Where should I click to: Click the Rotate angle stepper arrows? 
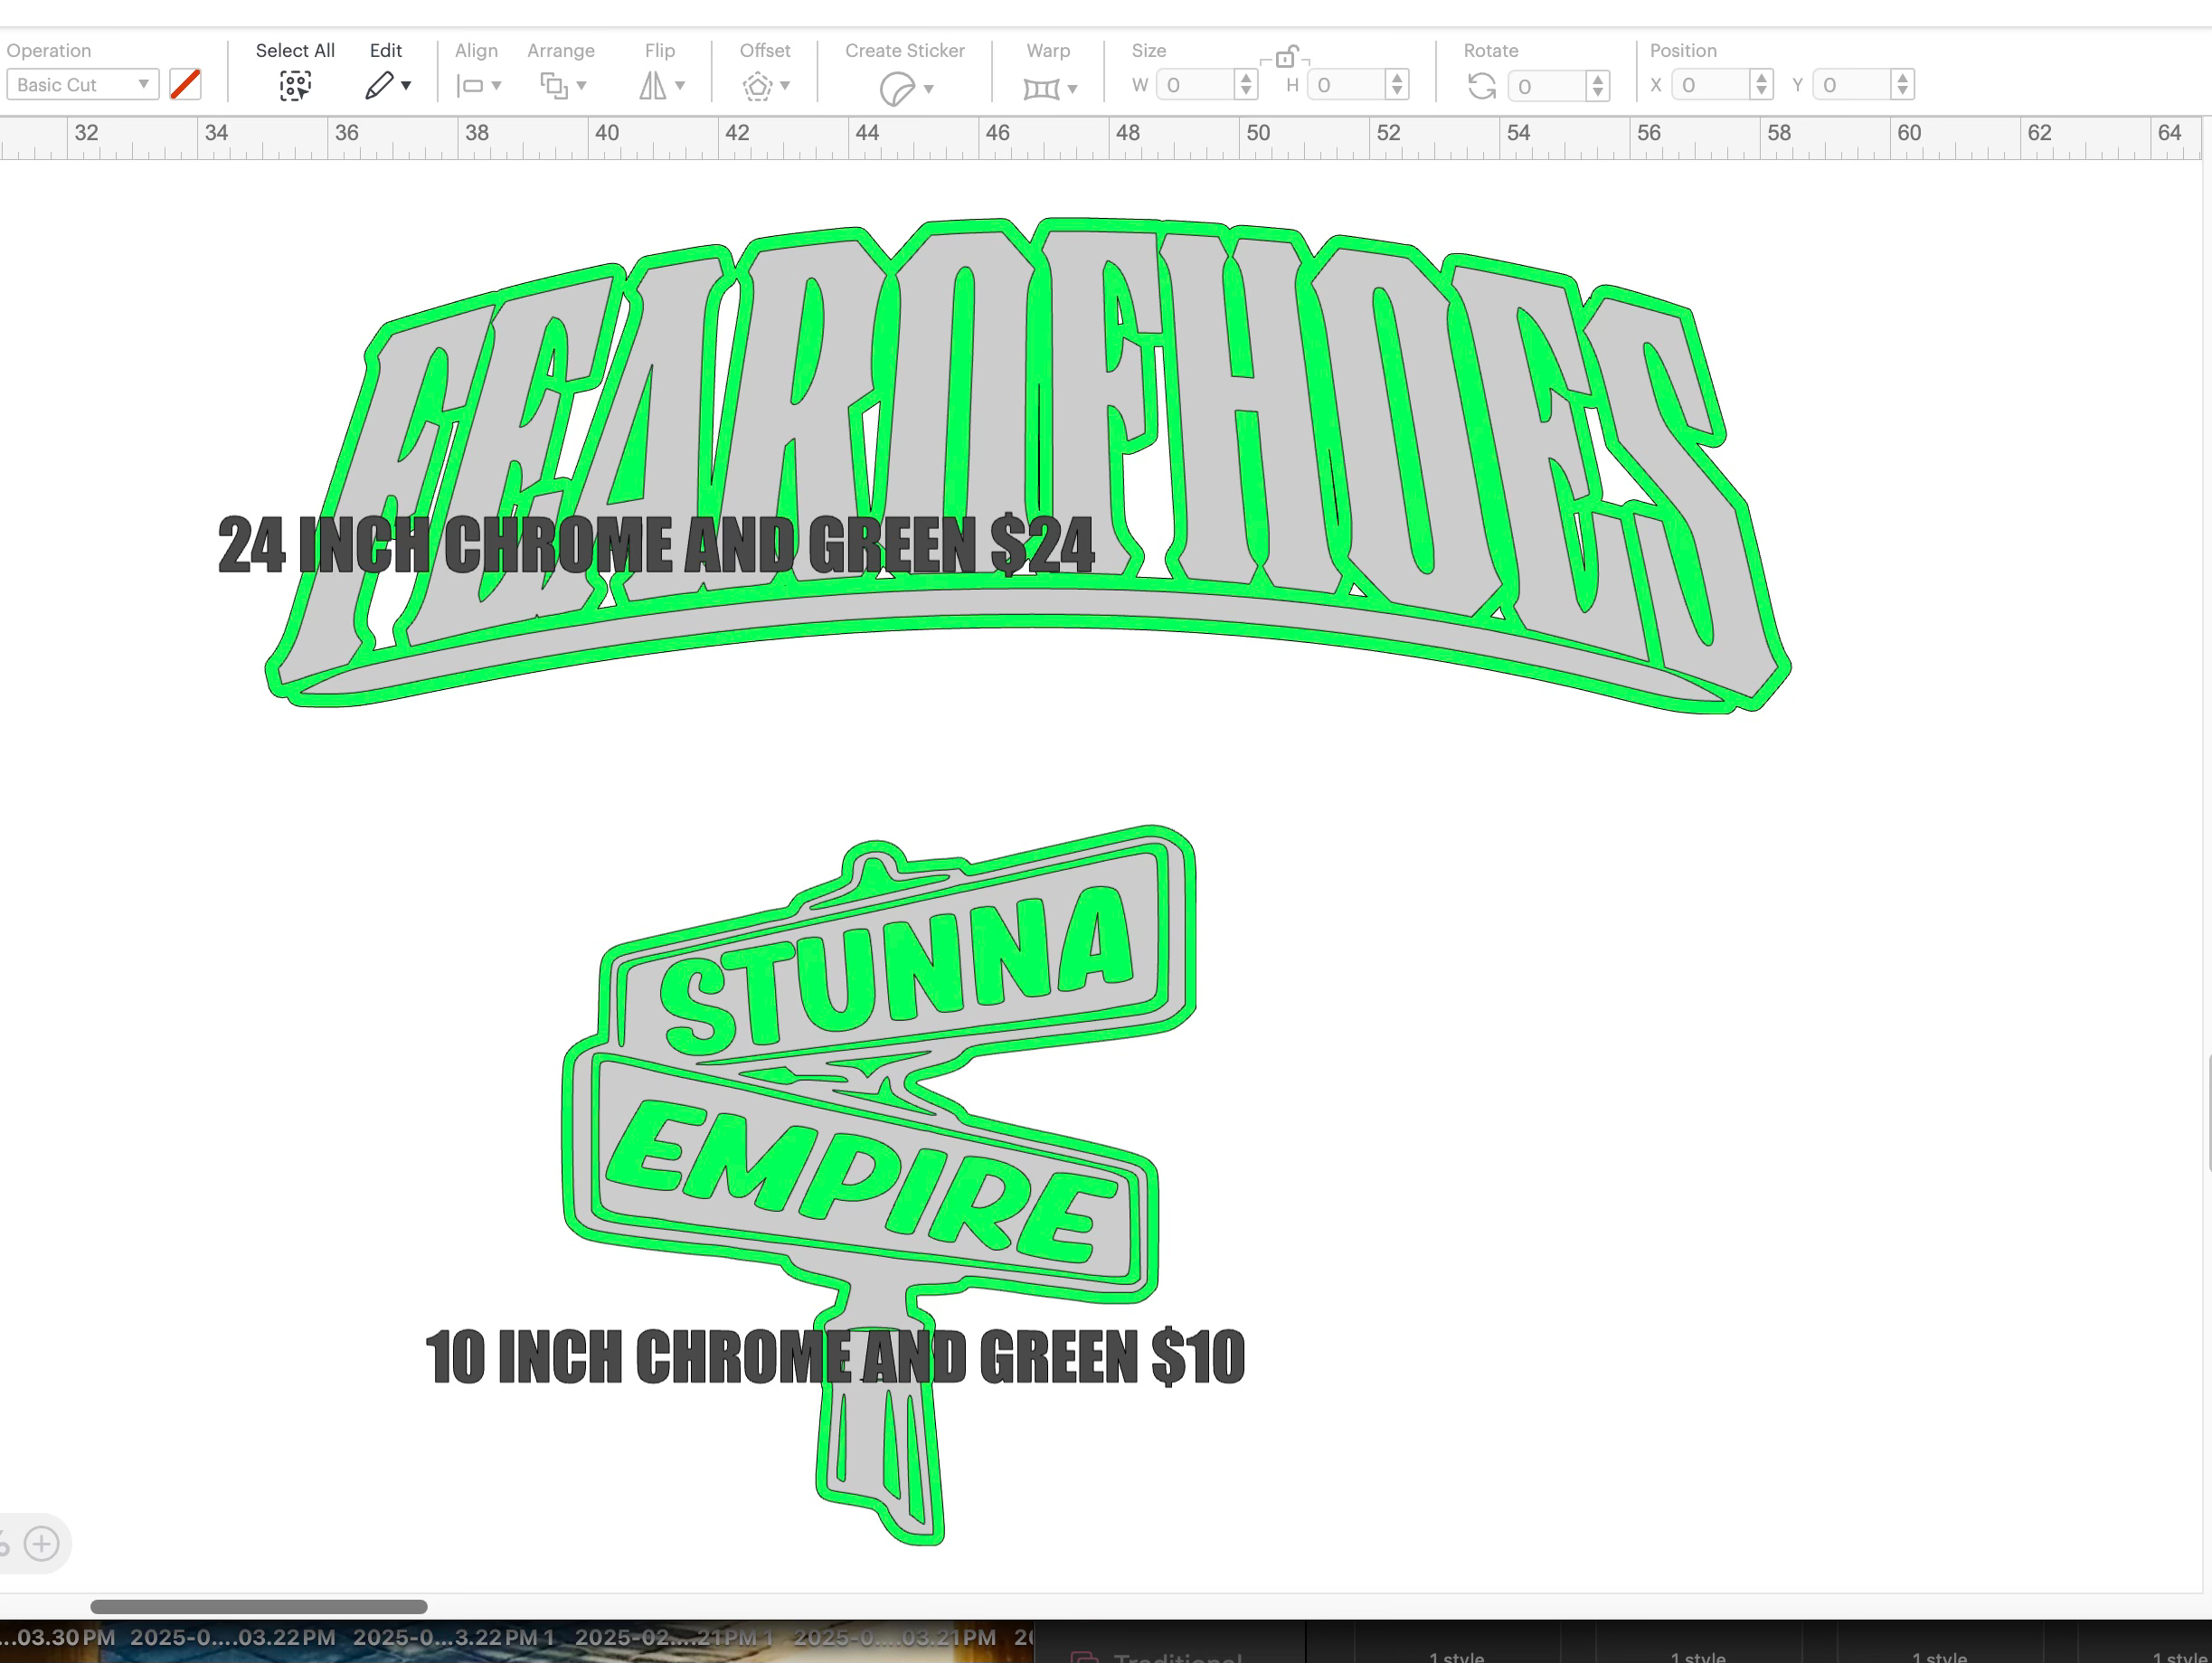point(1597,86)
